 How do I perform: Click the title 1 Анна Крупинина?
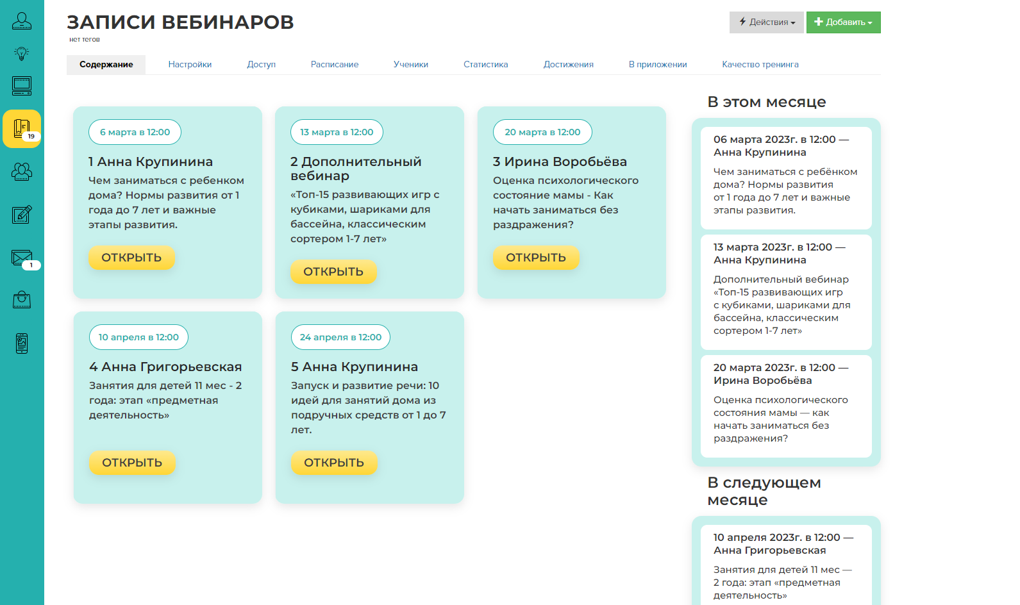pyautogui.click(x=151, y=162)
